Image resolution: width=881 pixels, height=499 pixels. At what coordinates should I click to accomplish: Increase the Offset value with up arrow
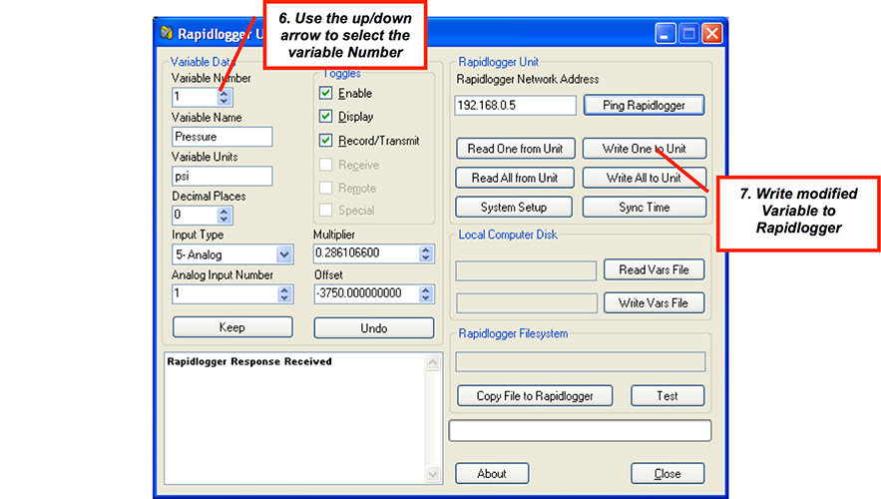point(426,290)
